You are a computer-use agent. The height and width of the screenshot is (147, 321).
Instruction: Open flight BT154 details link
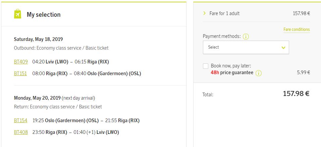20,120
